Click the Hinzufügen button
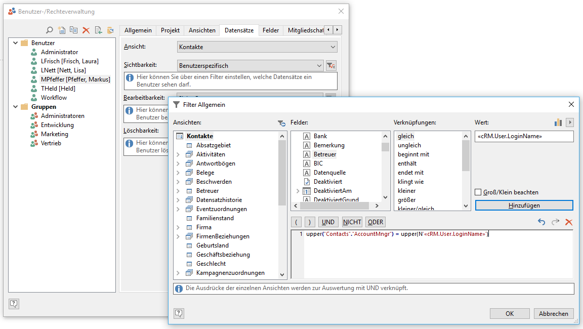Viewport: 583px width, 329px height. [x=524, y=205]
